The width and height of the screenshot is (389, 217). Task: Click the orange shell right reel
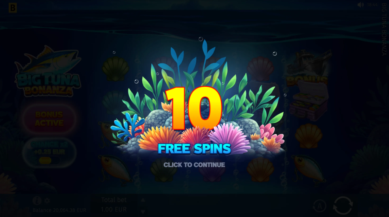(x=309, y=136)
